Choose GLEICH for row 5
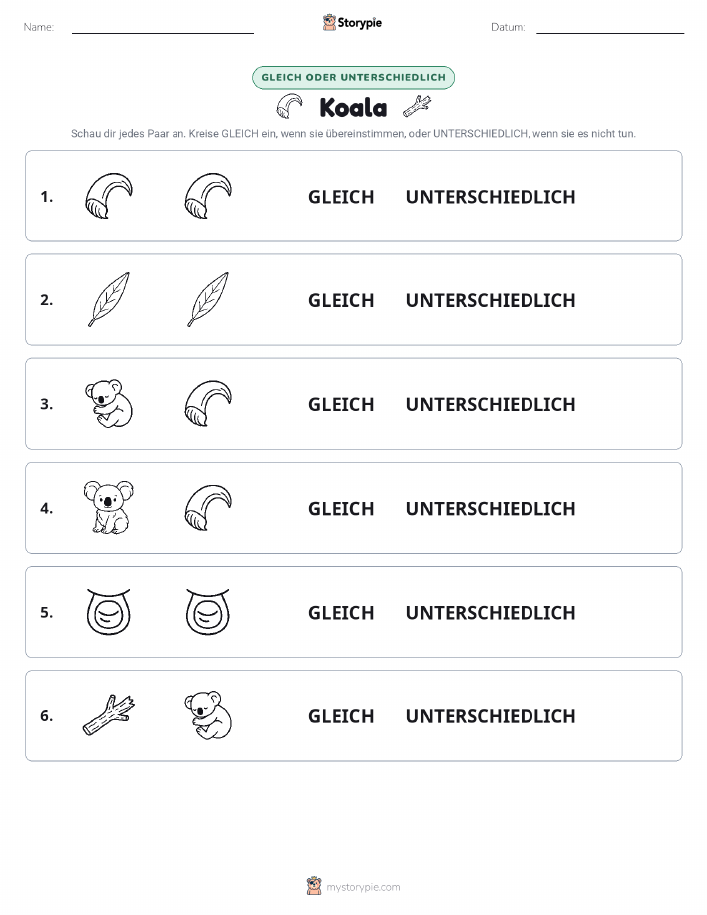 (x=341, y=612)
